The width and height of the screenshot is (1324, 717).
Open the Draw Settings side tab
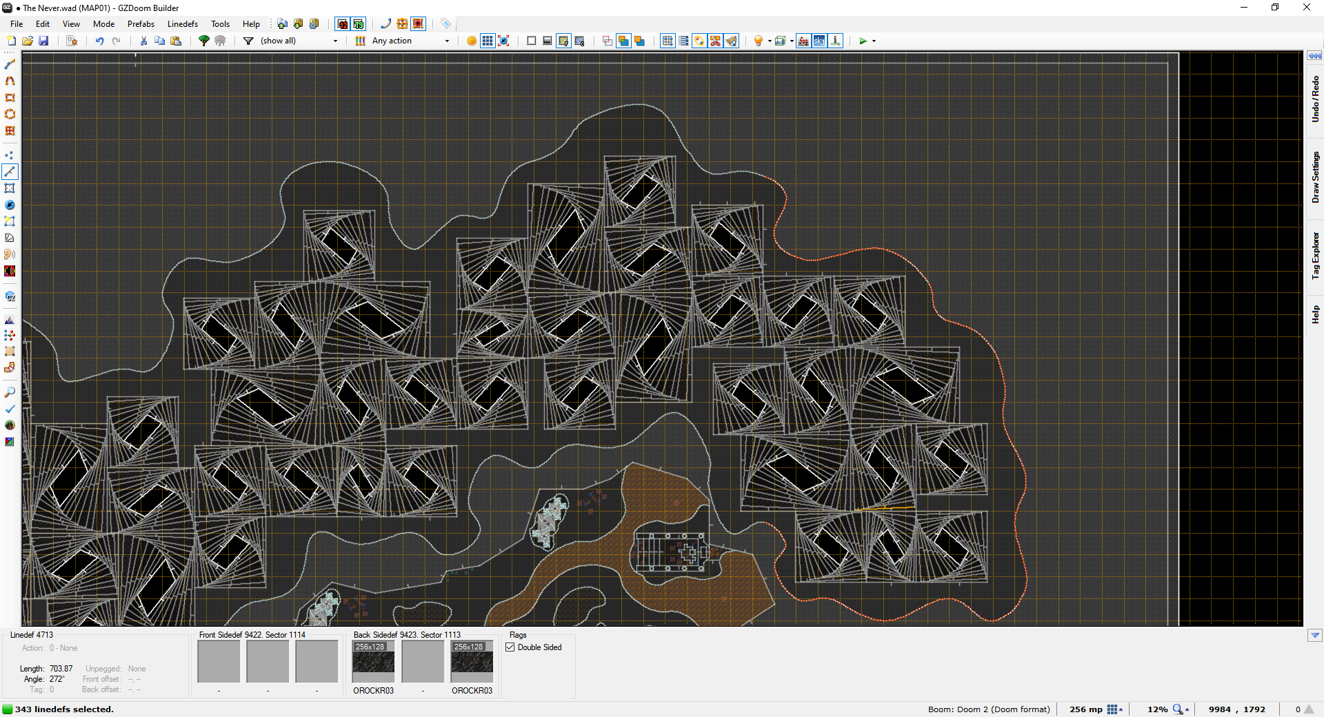point(1315,177)
